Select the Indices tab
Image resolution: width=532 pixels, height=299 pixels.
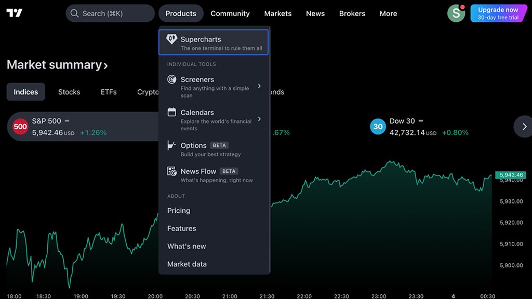pyautogui.click(x=26, y=92)
